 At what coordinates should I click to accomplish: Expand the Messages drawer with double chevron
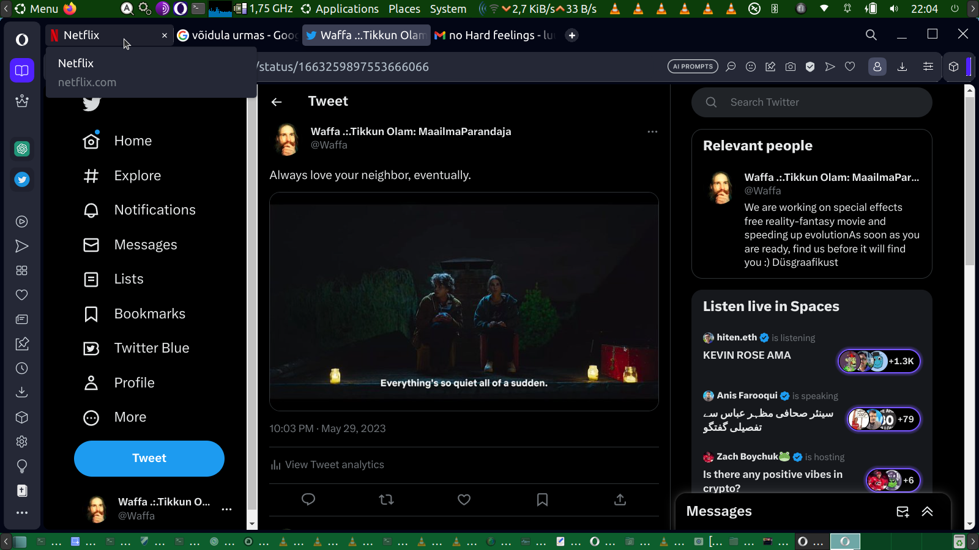point(928,512)
